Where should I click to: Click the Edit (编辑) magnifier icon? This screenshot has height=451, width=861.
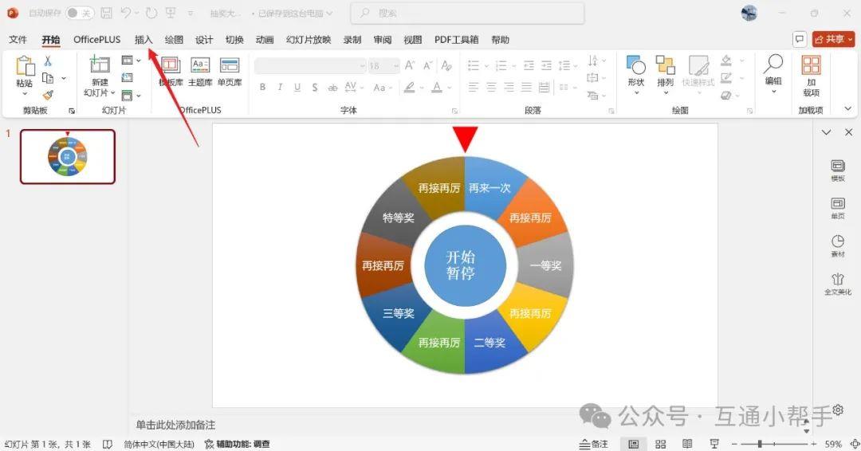click(x=773, y=64)
